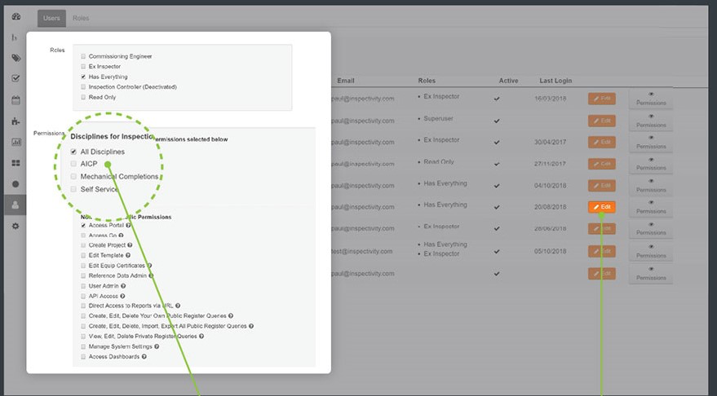Open help for Direct Access to Reports via URL

pos(178,306)
